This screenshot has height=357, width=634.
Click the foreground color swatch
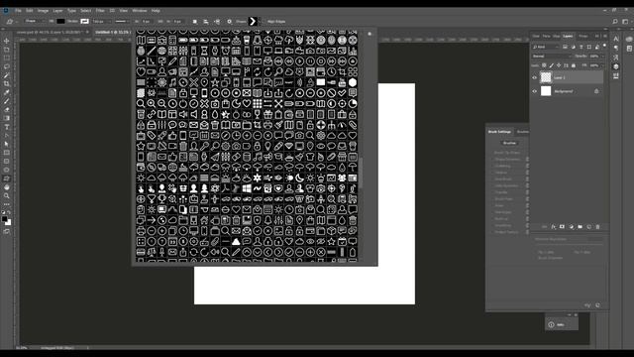[4, 219]
